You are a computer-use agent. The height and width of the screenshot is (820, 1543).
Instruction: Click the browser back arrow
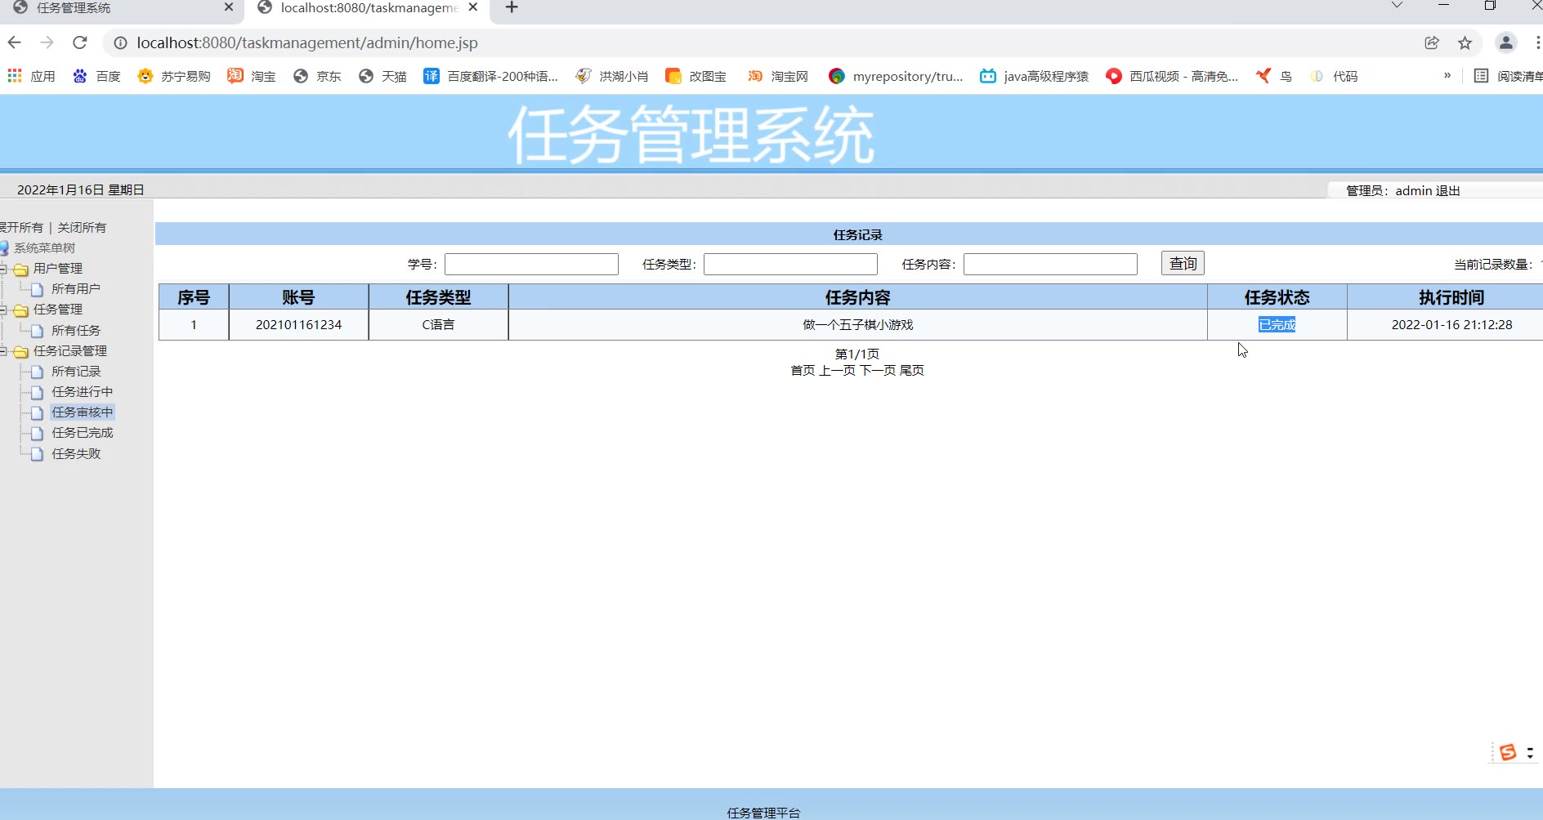tap(14, 42)
